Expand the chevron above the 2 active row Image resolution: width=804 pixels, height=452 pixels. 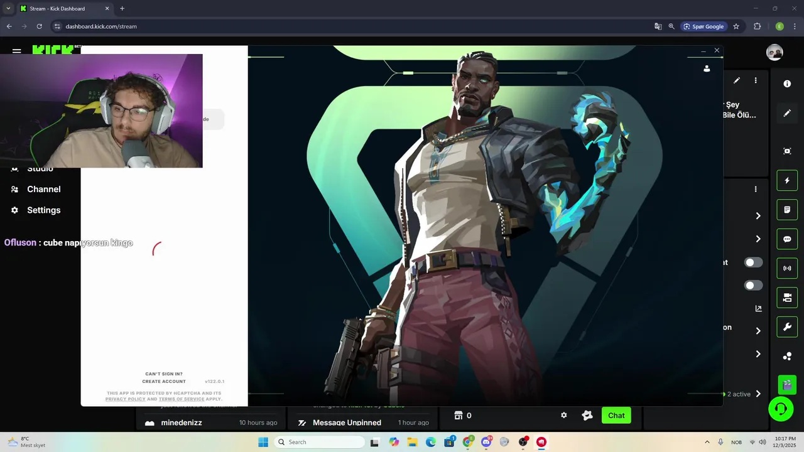(758, 354)
